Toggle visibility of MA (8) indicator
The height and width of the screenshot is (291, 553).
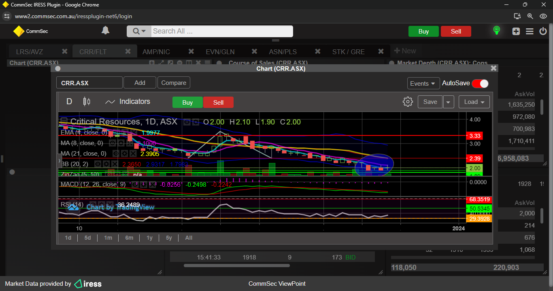tap(113, 143)
